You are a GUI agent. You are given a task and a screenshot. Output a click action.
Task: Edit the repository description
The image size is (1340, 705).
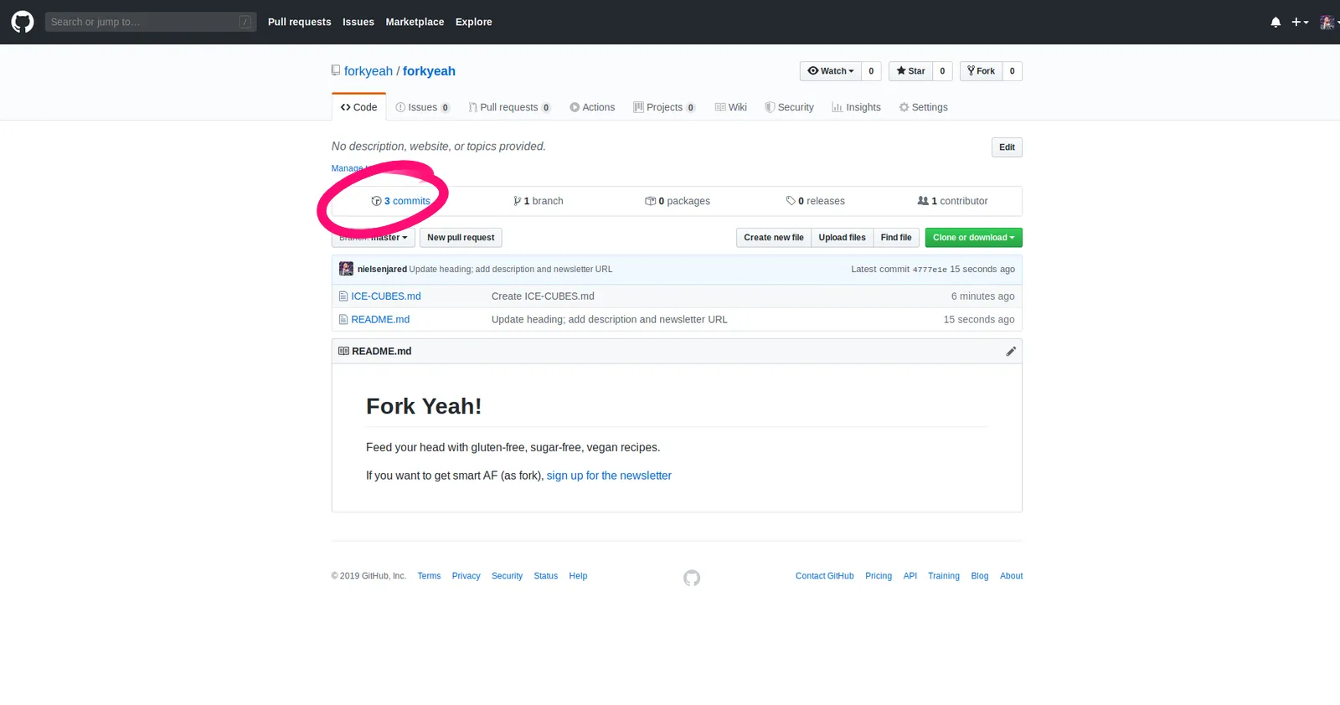[x=1007, y=147]
